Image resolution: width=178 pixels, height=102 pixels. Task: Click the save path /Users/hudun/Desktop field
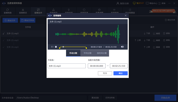(x=51, y=98)
